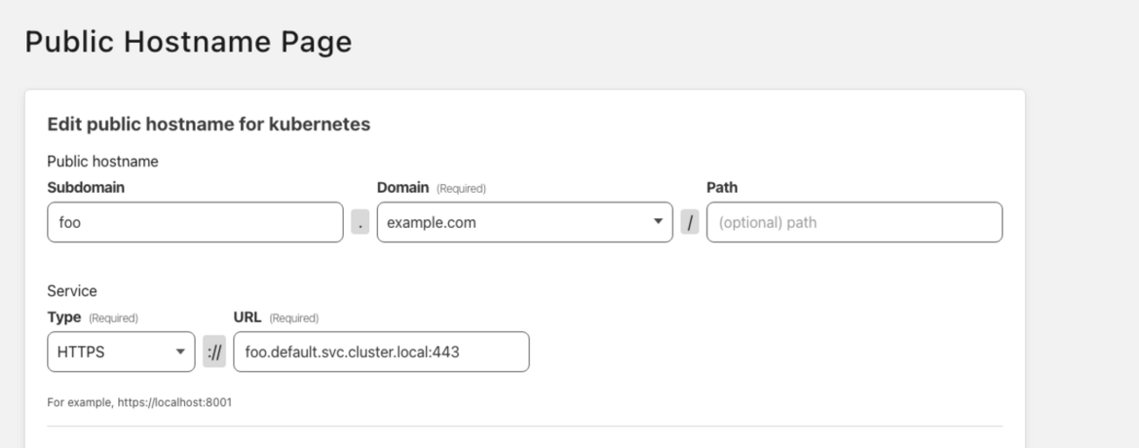The height and width of the screenshot is (448, 1139).
Task: Click the Subdomain label
Action: [x=80, y=188]
